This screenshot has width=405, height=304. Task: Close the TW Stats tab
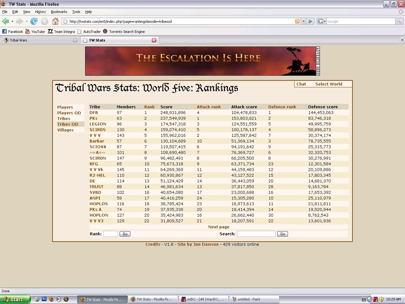coord(154,40)
